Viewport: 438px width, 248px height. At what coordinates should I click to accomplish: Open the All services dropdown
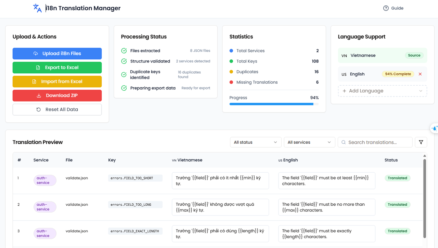click(x=309, y=142)
